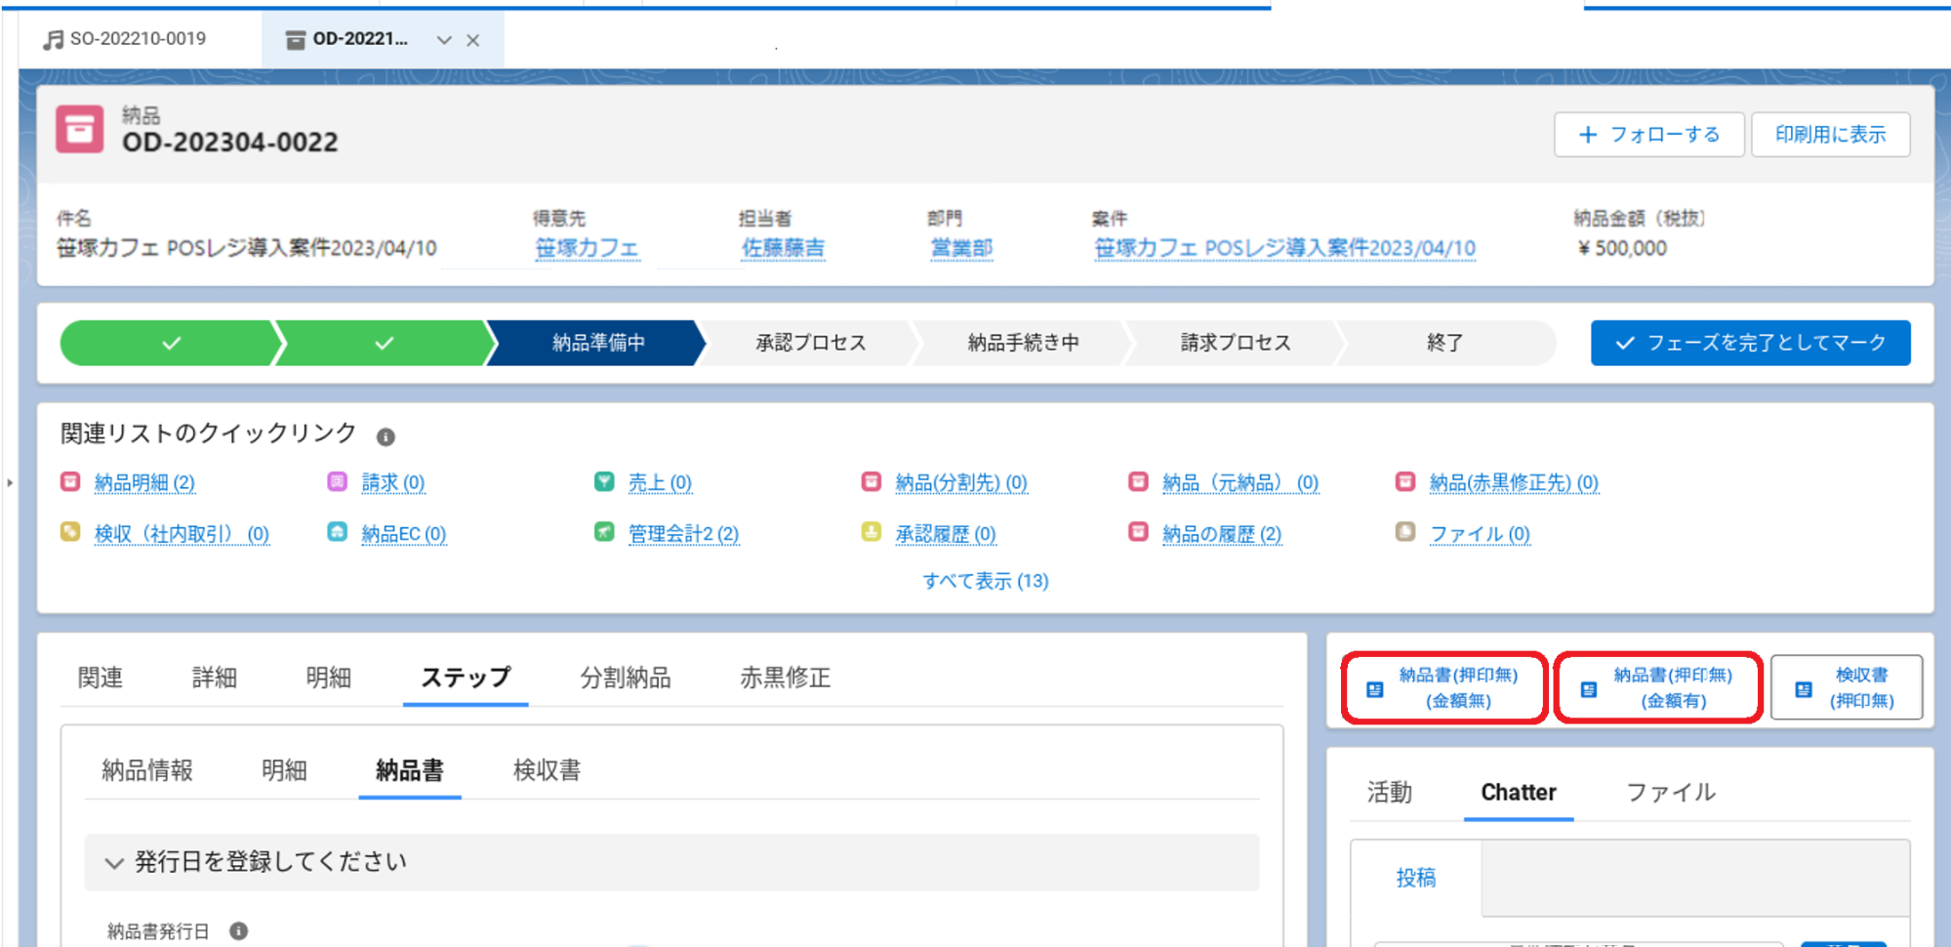Switch to 活動 tab

pyautogui.click(x=1389, y=792)
